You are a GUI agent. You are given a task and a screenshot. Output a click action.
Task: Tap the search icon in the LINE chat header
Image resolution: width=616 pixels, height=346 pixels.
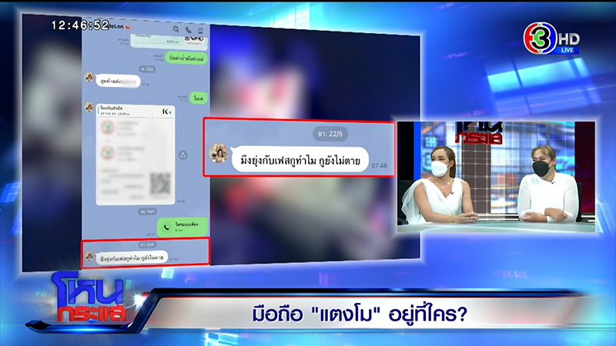click(176, 29)
